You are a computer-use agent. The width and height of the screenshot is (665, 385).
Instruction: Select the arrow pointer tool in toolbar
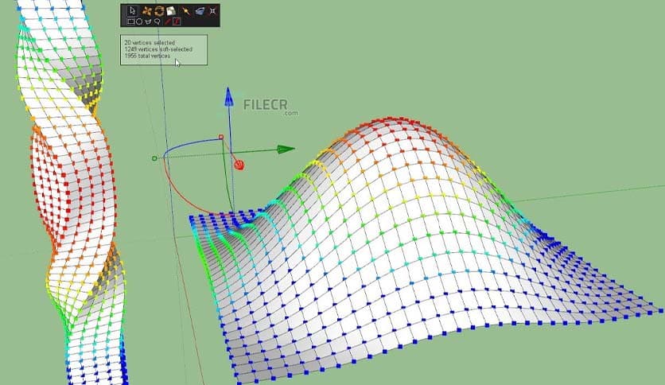[x=132, y=10]
